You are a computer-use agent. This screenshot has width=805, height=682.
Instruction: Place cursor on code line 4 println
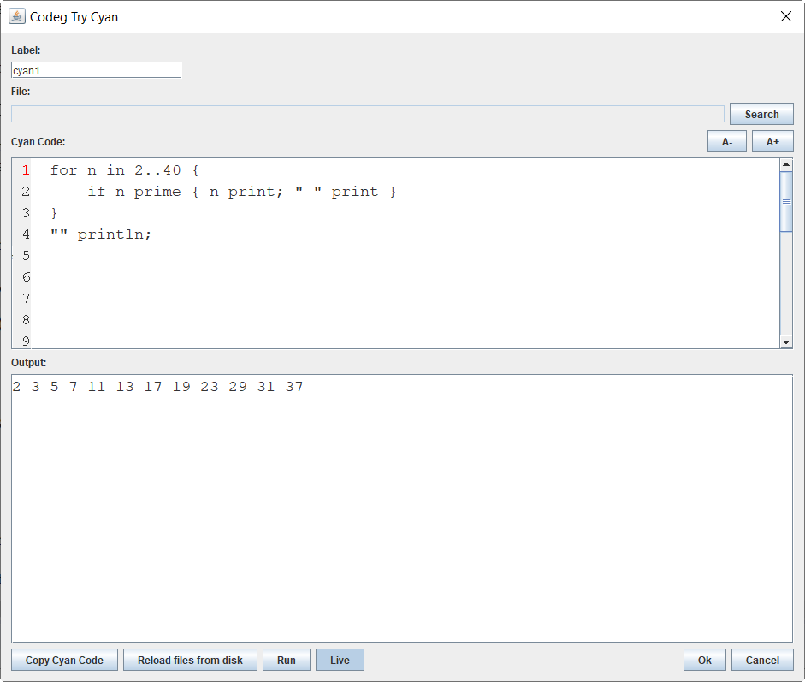[114, 234]
